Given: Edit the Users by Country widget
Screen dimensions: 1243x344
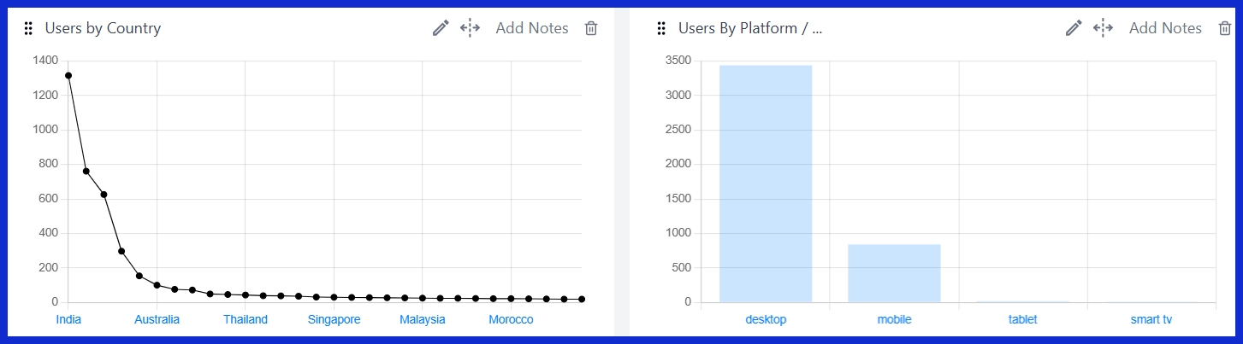Looking at the screenshot, I should coord(441,28).
